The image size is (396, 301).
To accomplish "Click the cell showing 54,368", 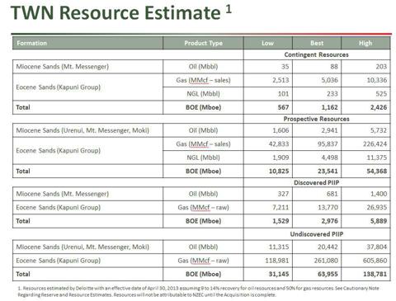I will 365,172.
